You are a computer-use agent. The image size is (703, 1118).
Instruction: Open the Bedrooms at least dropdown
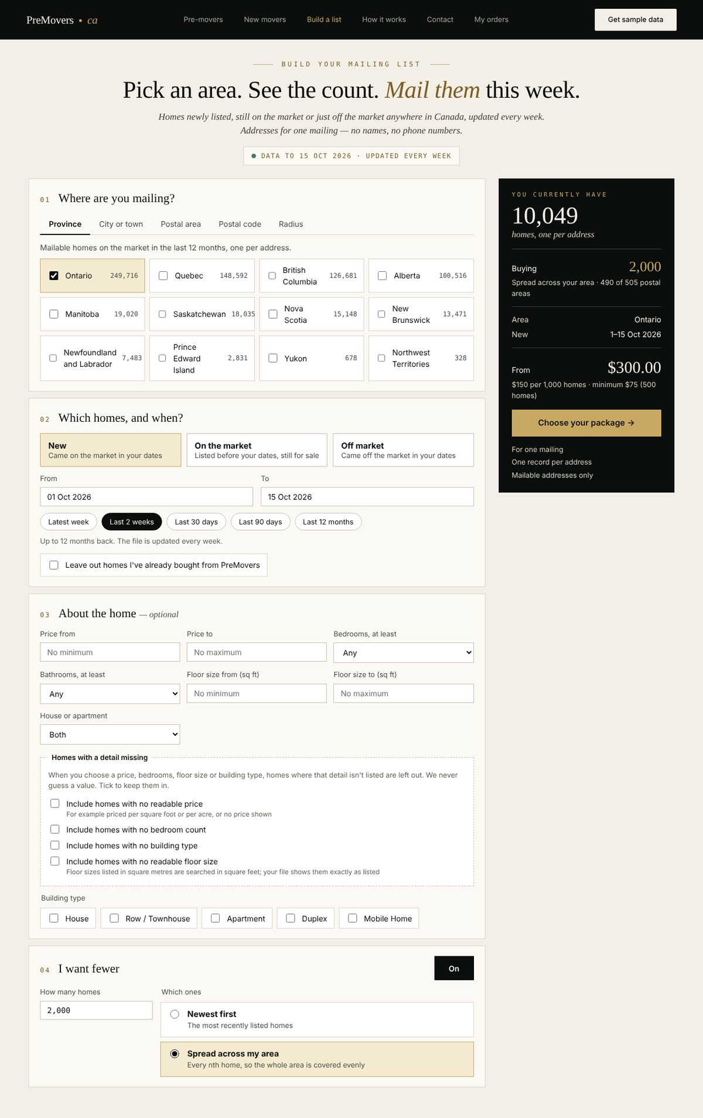pyautogui.click(x=404, y=653)
